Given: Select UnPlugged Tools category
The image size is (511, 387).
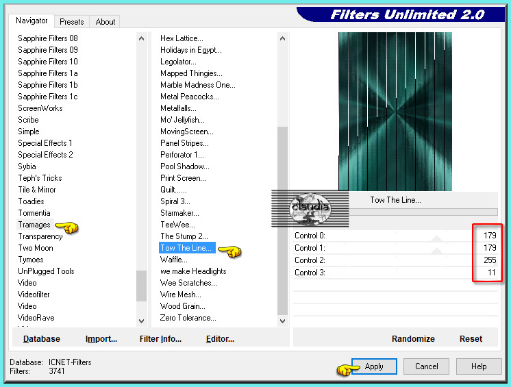Looking at the screenshot, I should pyautogui.click(x=47, y=271).
